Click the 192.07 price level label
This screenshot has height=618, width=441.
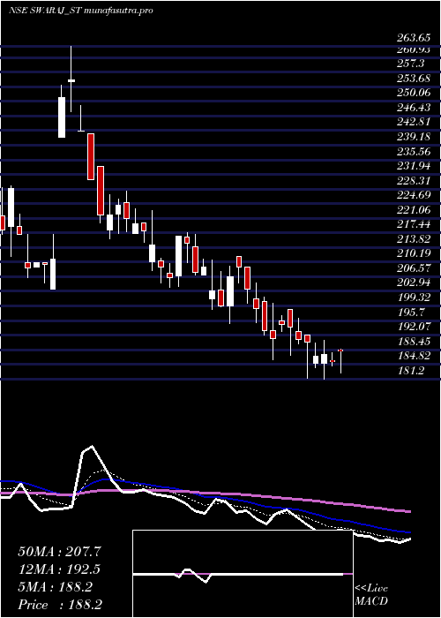tap(412, 327)
